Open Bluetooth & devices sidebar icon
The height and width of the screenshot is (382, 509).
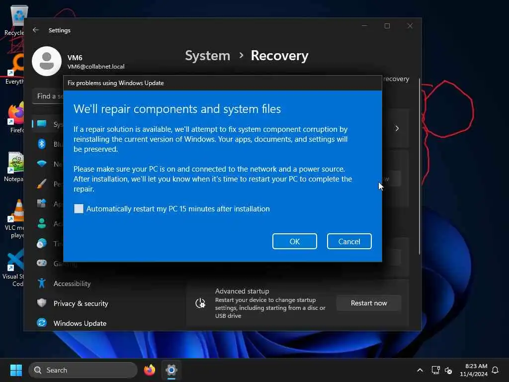(42, 144)
